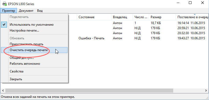This screenshot has width=209, height=100.
Task: Open the Документ menu
Action: (26, 11)
